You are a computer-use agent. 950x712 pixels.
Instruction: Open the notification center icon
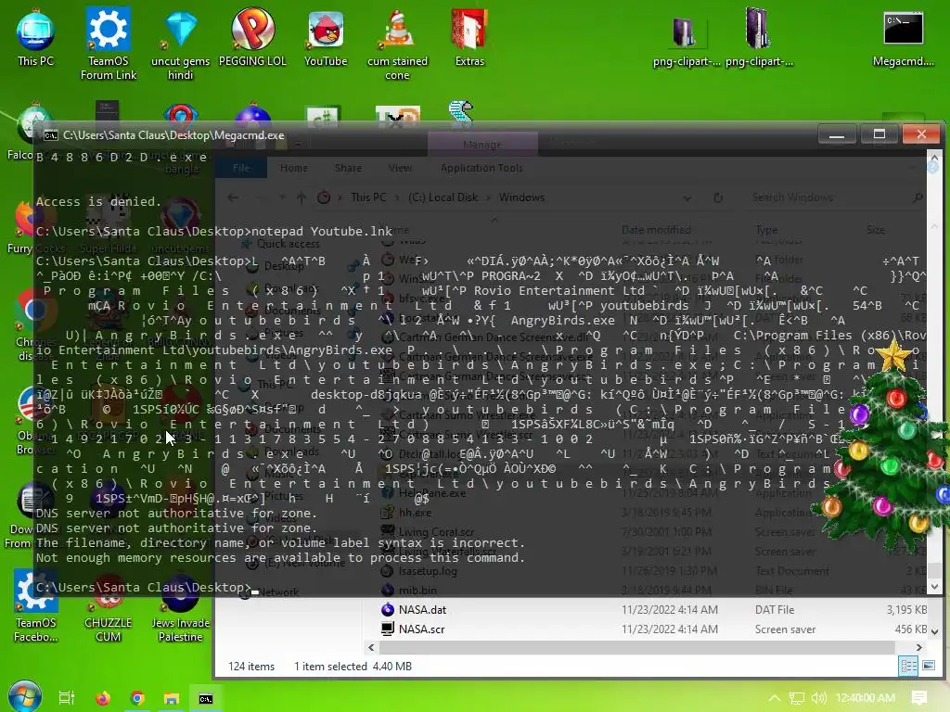(919, 698)
